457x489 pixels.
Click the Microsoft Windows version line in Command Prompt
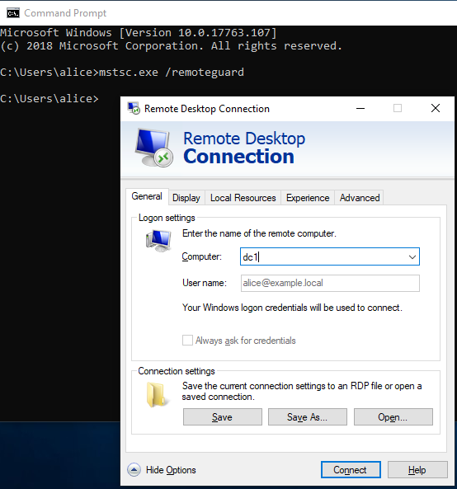pos(139,33)
